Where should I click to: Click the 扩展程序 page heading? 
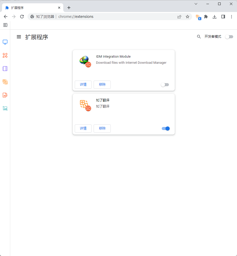pyautogui.click(x=36, y=37)
